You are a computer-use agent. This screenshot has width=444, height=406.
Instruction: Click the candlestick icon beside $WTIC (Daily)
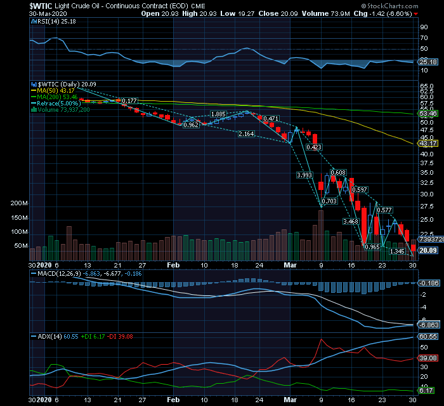point(34,85)
